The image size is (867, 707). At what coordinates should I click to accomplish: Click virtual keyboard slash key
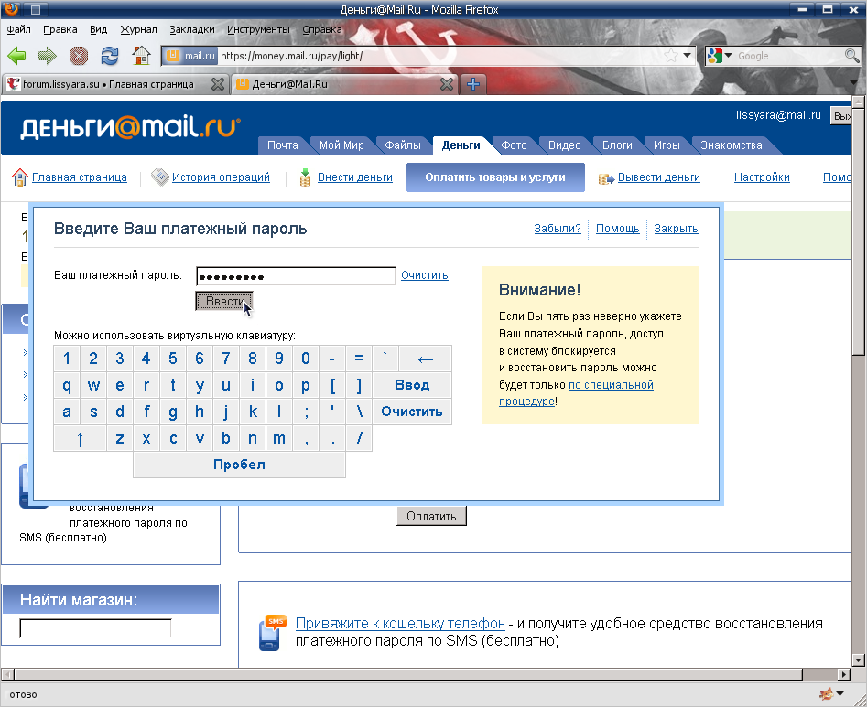tap(359, 439)
